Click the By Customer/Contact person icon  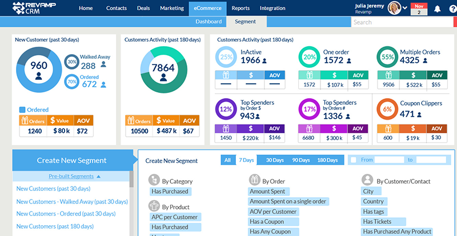pos(368,180)
